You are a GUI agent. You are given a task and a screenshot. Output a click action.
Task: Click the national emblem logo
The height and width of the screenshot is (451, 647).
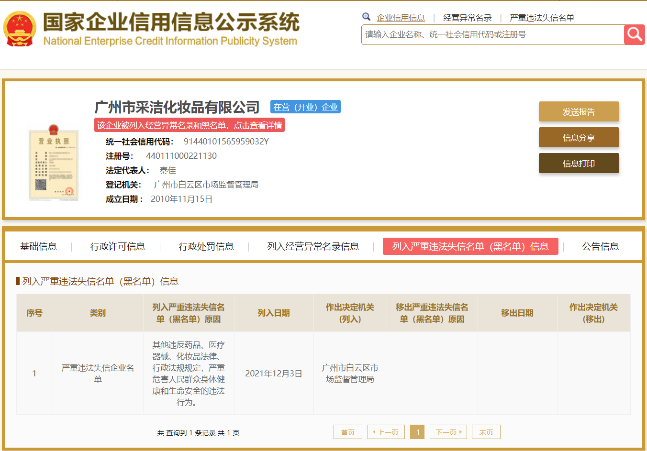click(x=20, y=29)
